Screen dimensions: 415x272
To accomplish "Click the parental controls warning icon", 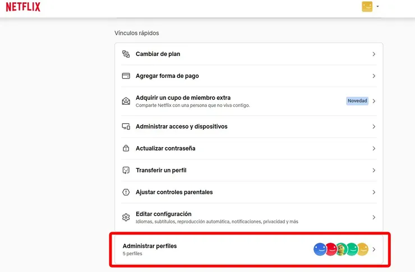I will (126, 192).
